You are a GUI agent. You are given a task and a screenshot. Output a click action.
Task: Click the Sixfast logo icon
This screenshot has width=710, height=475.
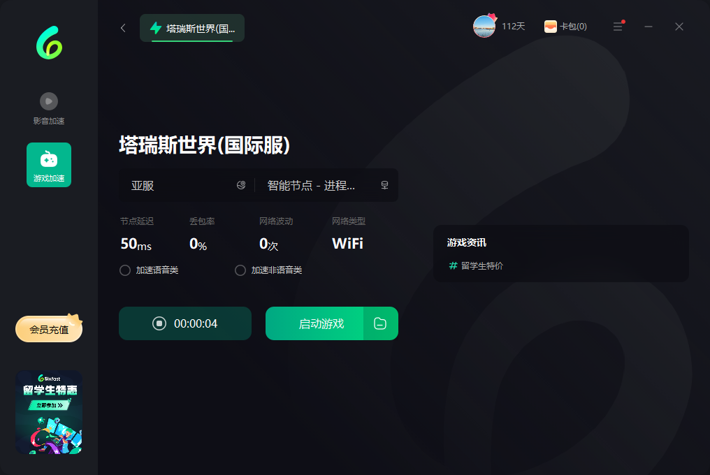click(49, 43)
